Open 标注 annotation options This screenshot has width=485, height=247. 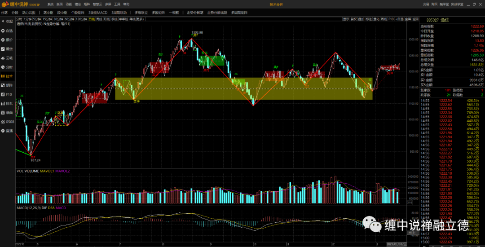coord(369,19)
